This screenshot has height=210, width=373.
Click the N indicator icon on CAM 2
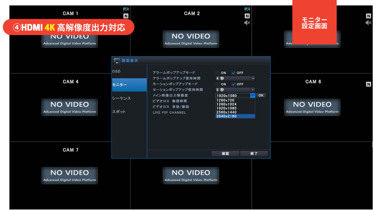pos(247,16)
